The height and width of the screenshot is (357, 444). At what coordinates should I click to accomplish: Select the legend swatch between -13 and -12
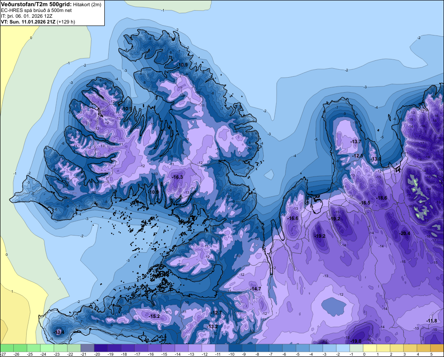tap(195, 348)
